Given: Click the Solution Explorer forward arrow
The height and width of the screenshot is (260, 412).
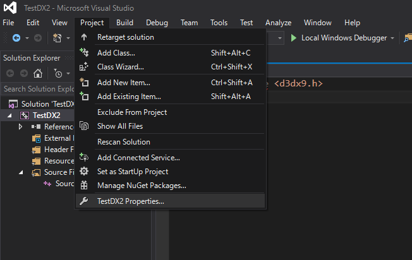Looking at the screenshot, I should click(x=24, y=73).
